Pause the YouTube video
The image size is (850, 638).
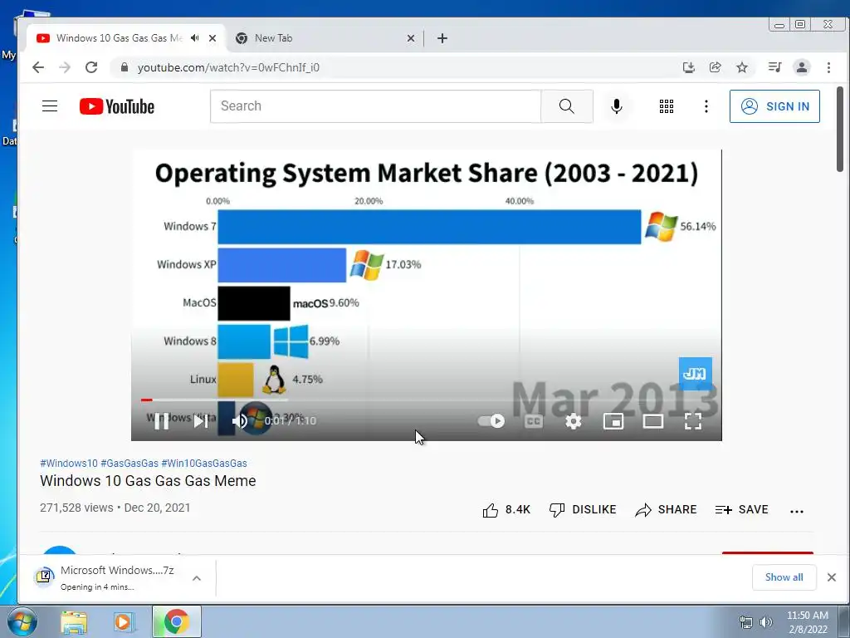[162, 421]
